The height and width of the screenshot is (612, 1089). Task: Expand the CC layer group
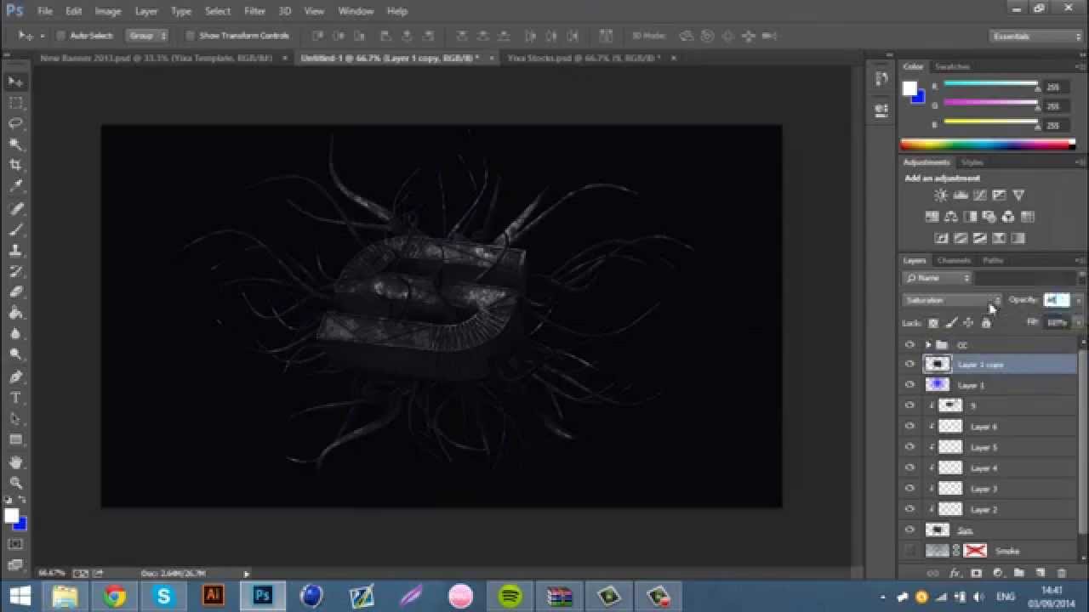pyautogui.click(x=927, y=345)
